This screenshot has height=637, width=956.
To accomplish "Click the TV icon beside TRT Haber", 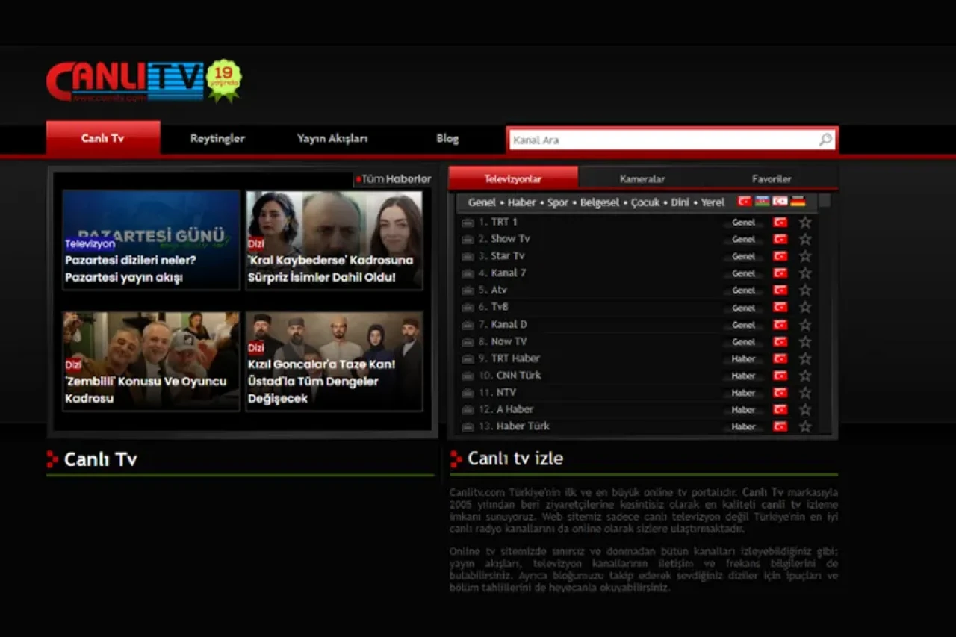I will point(468,359).
